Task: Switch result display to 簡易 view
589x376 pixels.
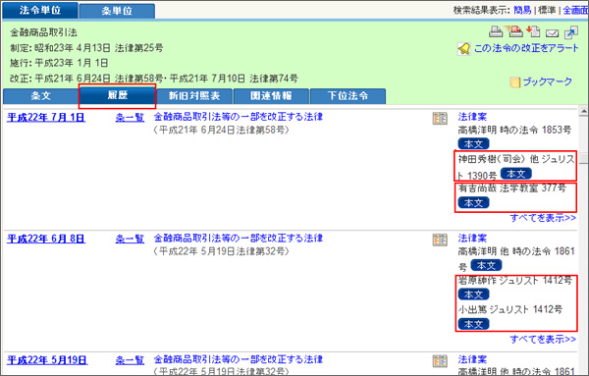Action: [522, 10]
